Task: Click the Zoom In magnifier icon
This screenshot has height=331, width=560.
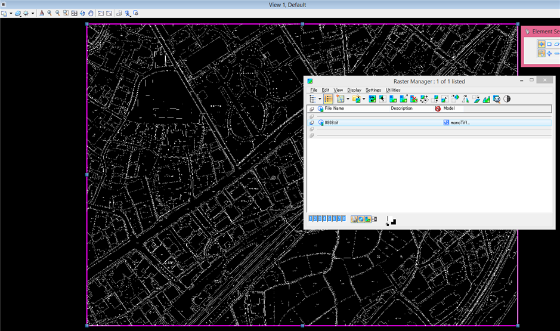Action: (x=49, y=13)
